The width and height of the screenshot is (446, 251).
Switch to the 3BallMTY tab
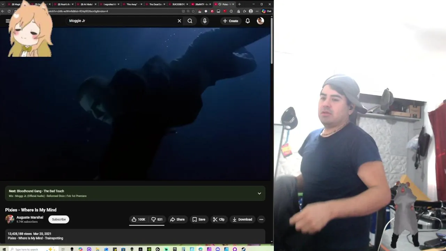[x=201, y=4]
